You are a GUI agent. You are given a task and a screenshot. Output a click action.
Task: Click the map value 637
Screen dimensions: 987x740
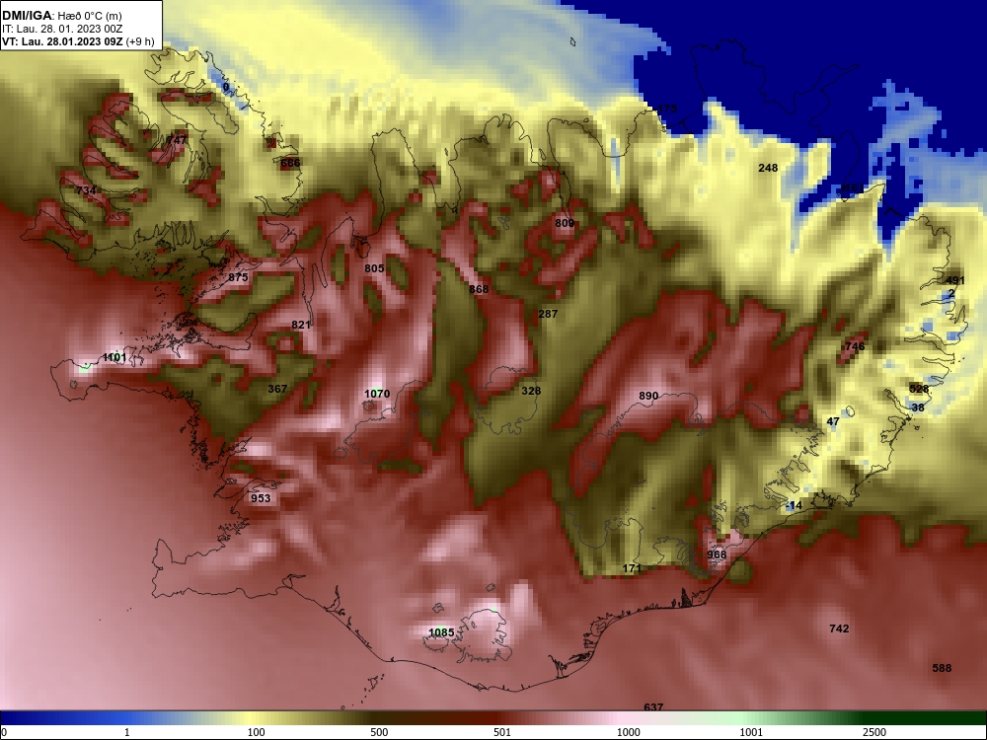pos(653,707)
